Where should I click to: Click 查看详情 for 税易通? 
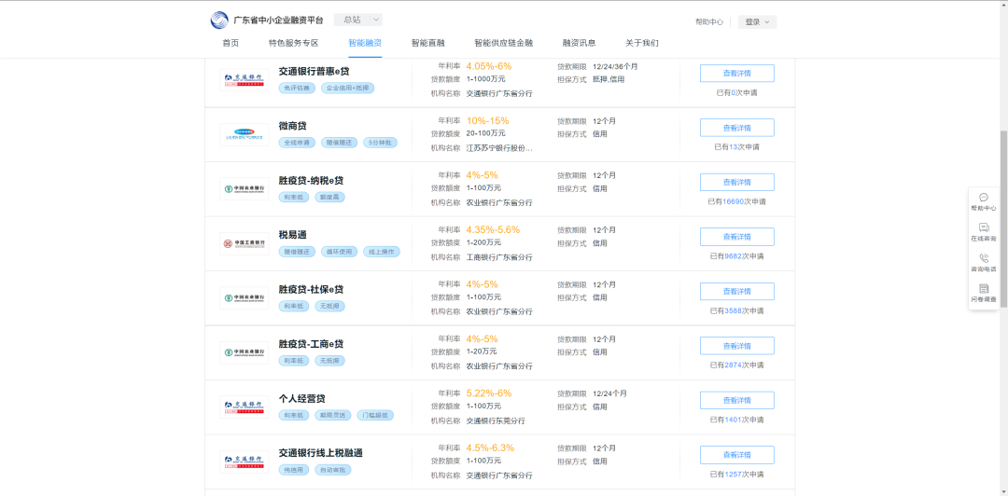click(736, 237)
